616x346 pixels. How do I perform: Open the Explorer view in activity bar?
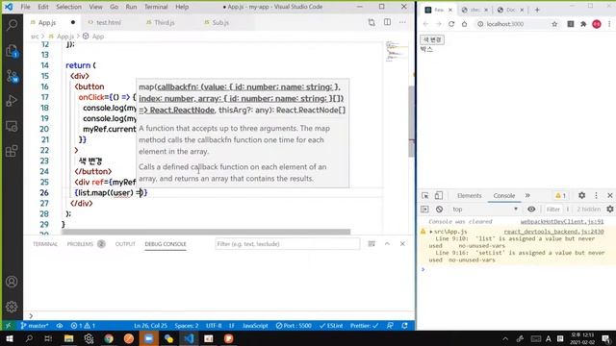pyautogui.click(x=12, y=51)
